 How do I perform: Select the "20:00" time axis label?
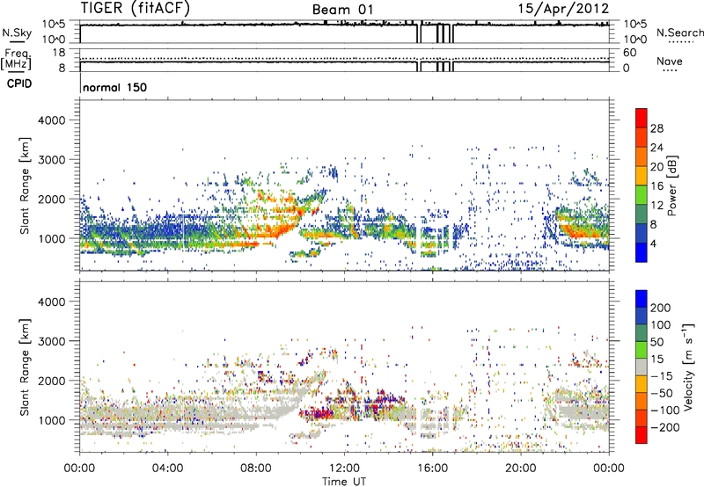coord(520,469)
